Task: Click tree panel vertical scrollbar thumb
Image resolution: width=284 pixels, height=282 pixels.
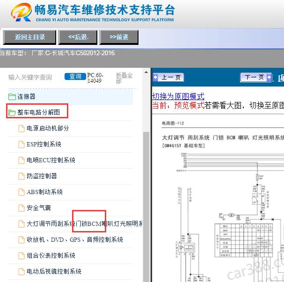Action: pos(146,206)
